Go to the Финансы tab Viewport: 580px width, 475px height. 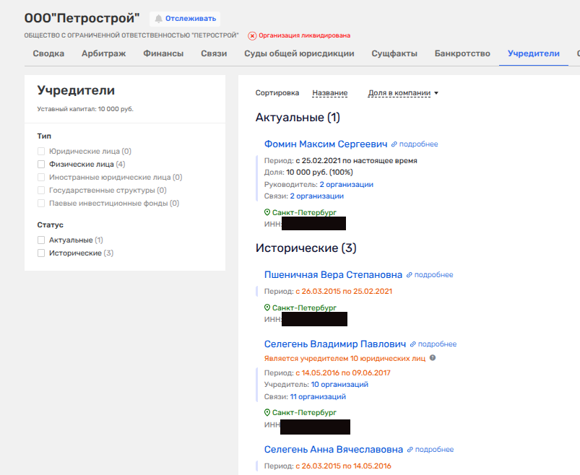163,53
